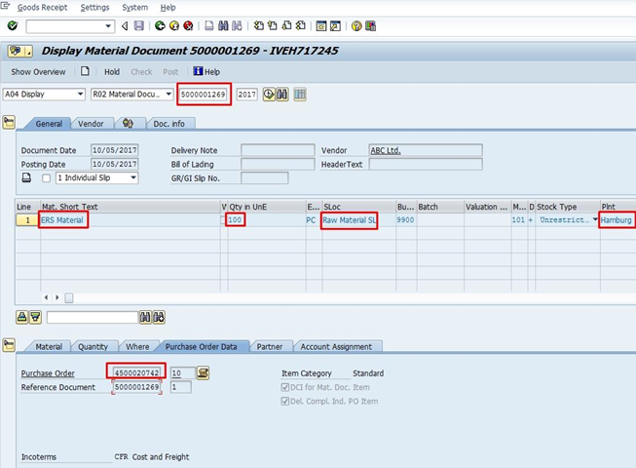Image resolution: width=636 pixels, height=468 pixels.
Task: Click the First Page icon
Action: 258,26
